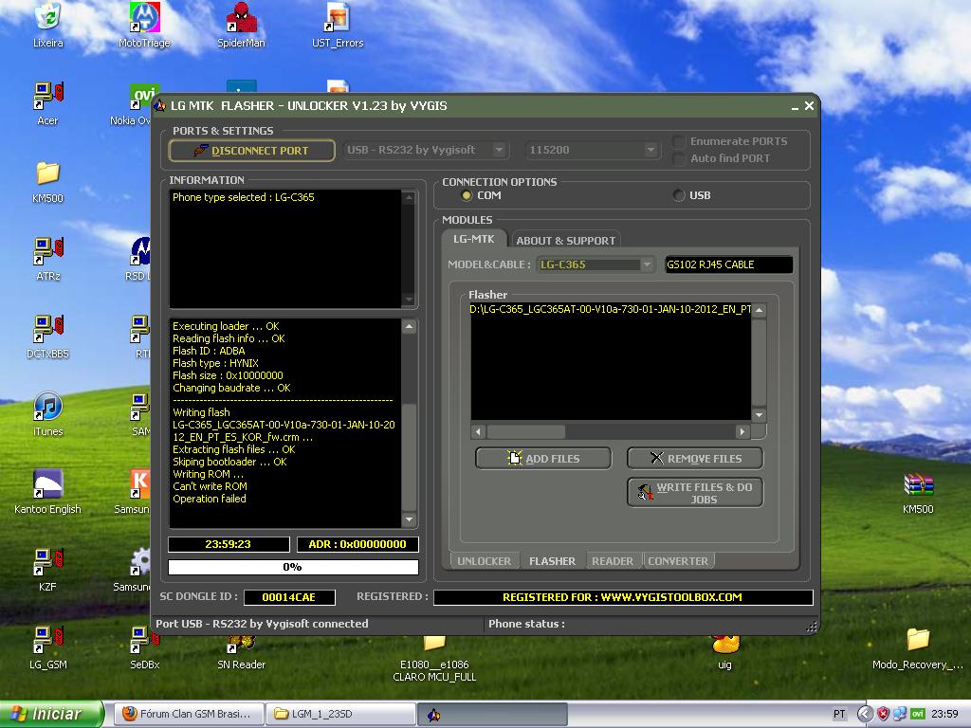Open Kantoo English shortcut
The height and width of the screenshot is (728, 971).
(x=47, y=492)
